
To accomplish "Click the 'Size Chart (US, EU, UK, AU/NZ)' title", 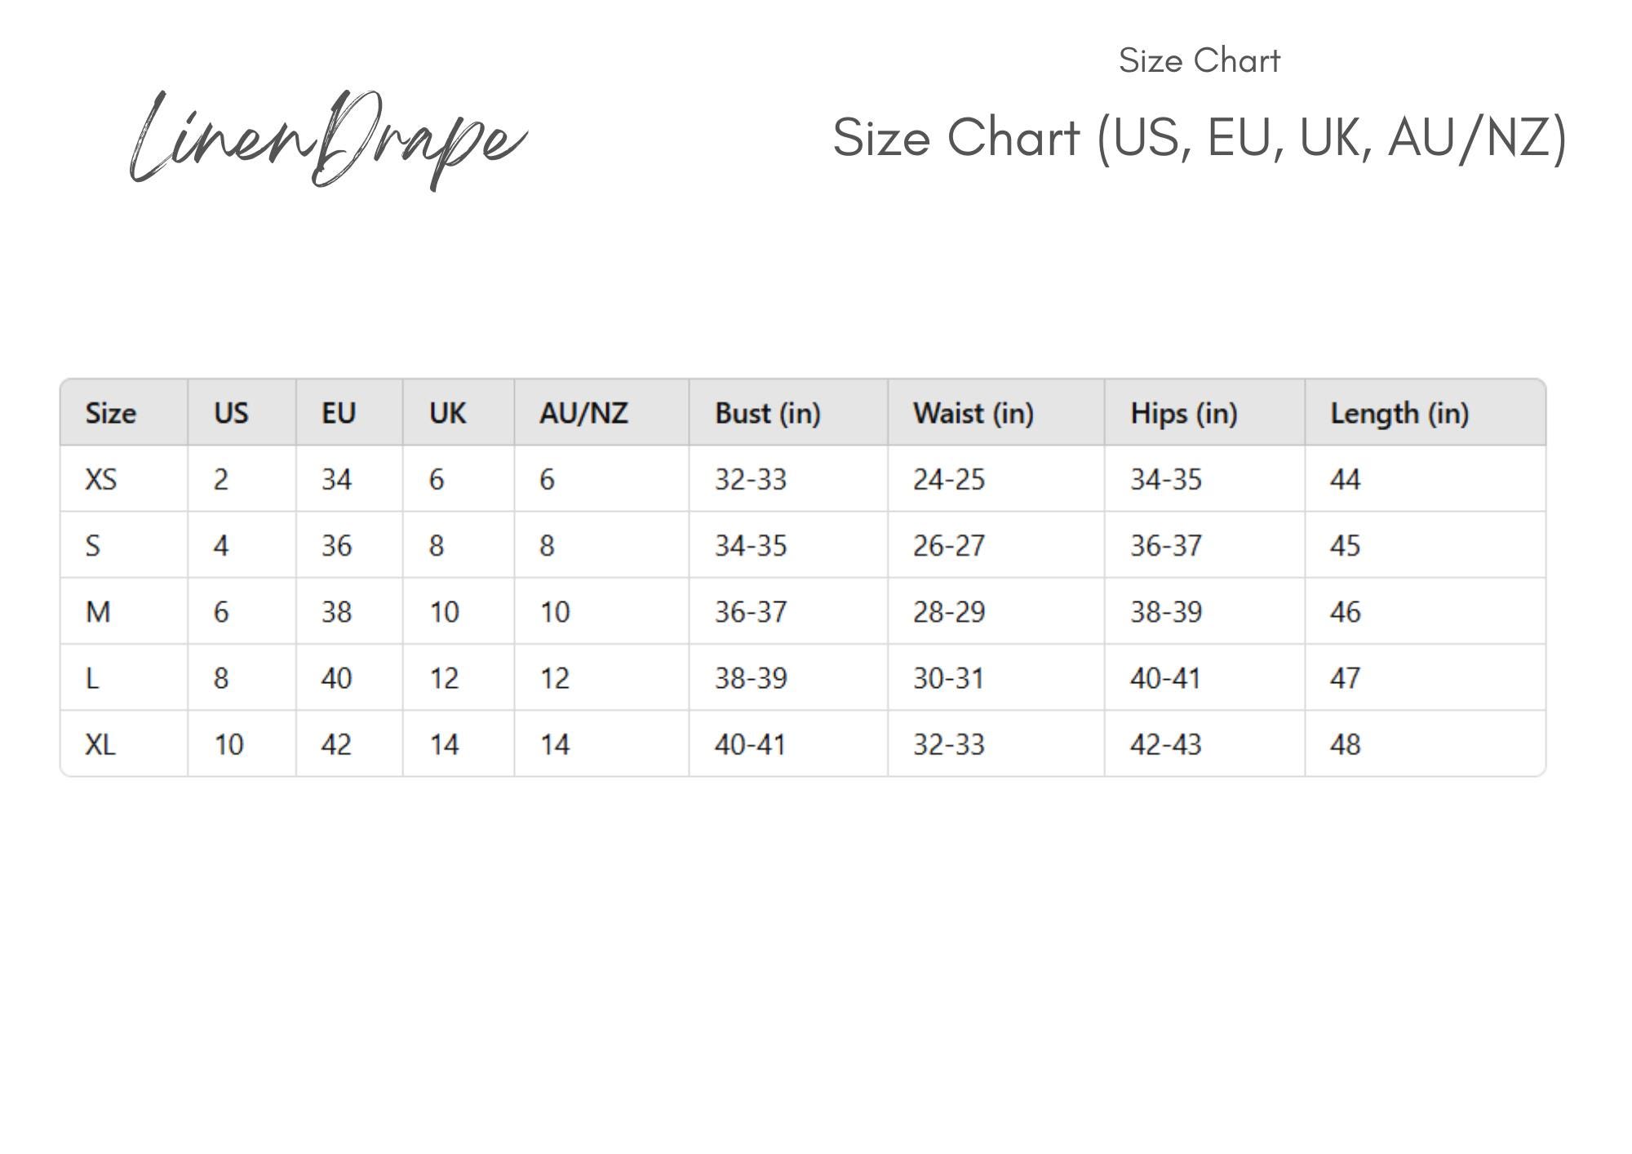I will 1200,137.
